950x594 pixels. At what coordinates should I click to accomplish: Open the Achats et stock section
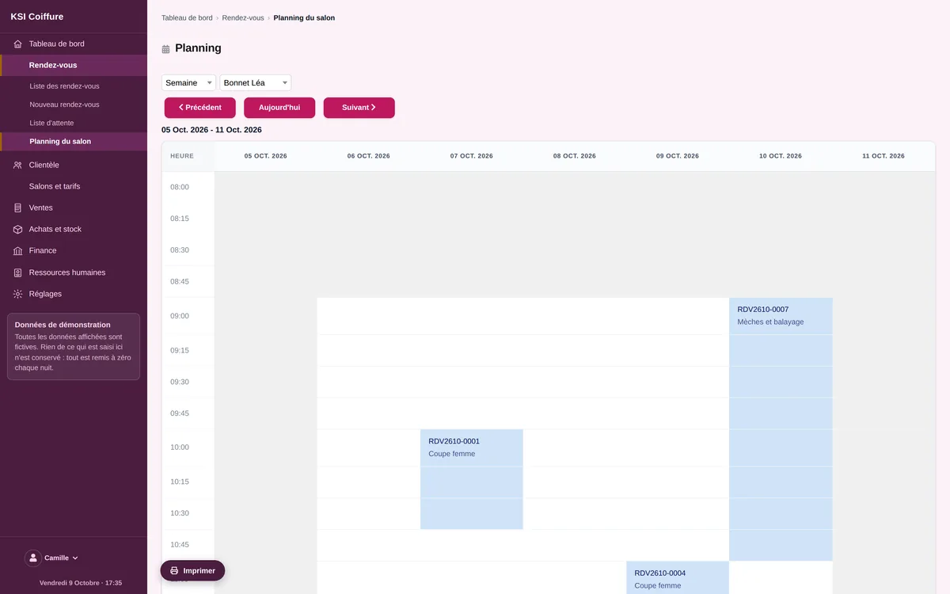pos(74,230)
